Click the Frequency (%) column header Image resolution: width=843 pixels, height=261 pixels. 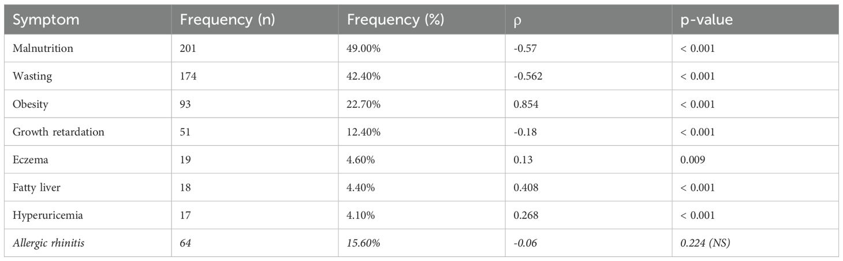[395, 19]
